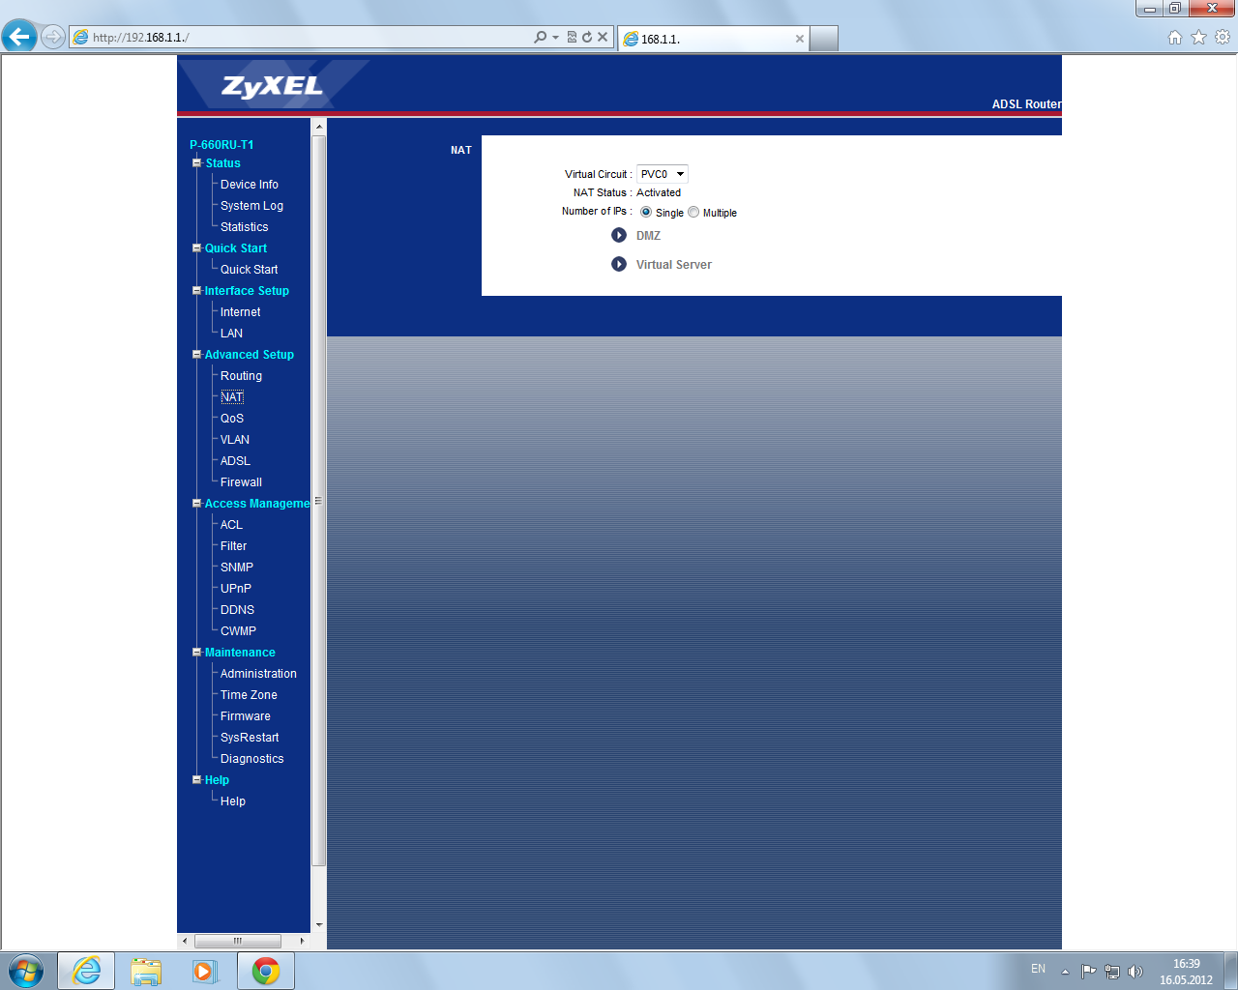The width and height of the screenshot is (1238, 990).
Task: Click Internet Explorer taskbar icon
Action: [x=86, y=971]
